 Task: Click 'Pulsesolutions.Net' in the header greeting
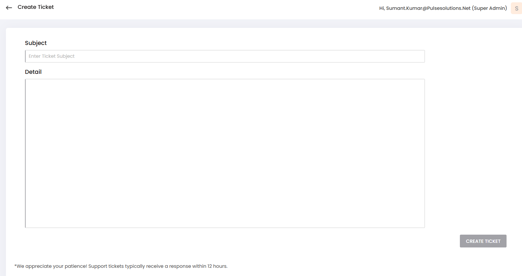tap(449, 8)
